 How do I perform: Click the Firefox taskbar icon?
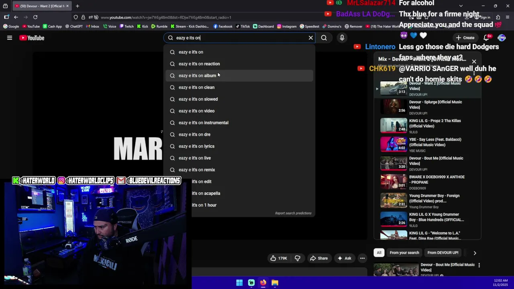point(263,283)
